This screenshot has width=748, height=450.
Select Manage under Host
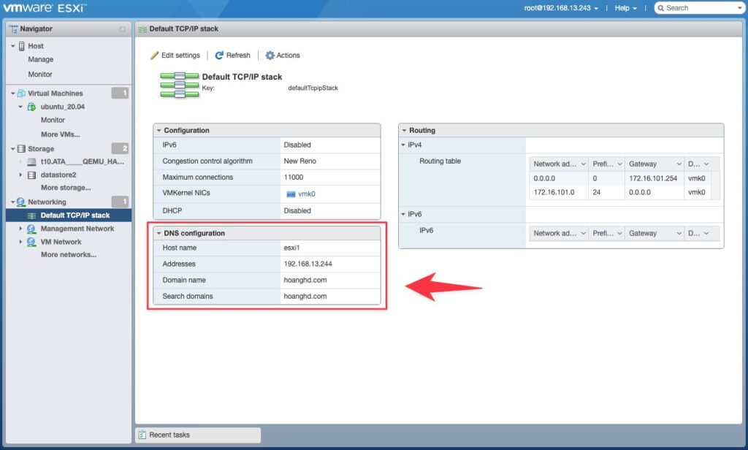[41, 60]
